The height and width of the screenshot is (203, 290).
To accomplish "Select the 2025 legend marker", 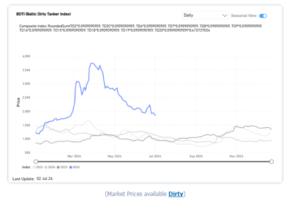I will coord(58,167).
